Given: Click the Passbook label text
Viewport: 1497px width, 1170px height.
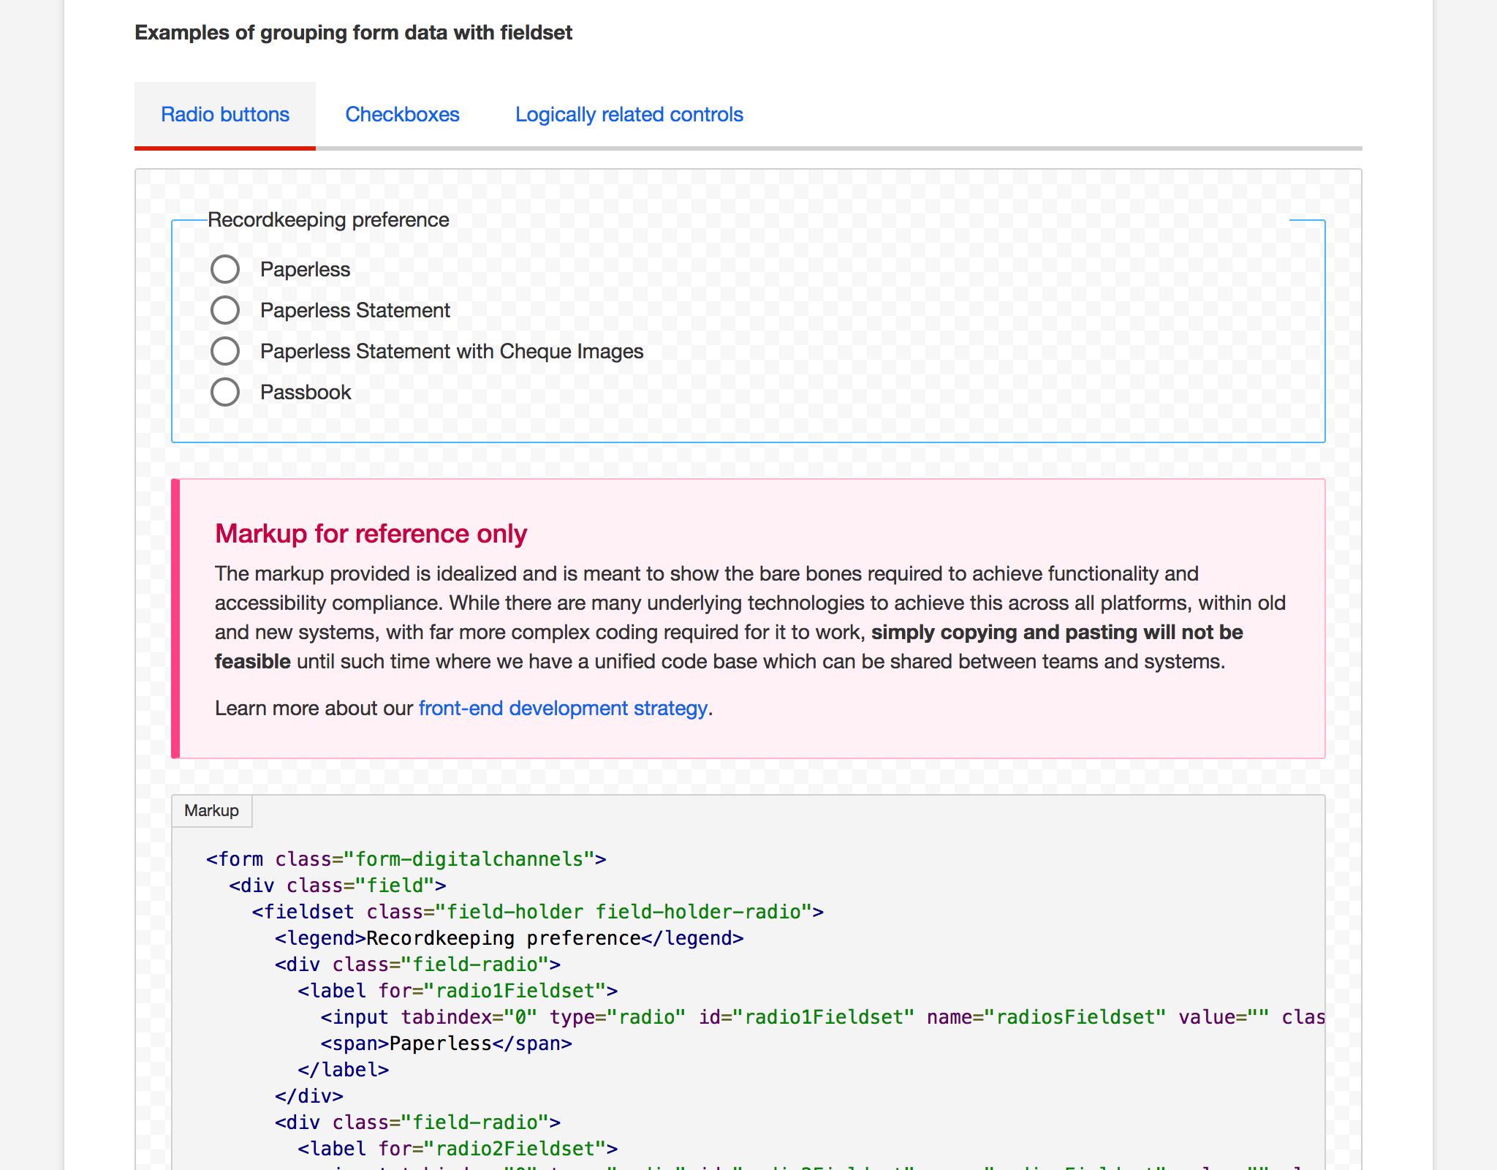Looking at the screenshot, I should pyautogui.click(x=306, y=392).
